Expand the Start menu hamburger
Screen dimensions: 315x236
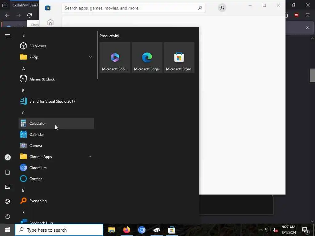8,36
